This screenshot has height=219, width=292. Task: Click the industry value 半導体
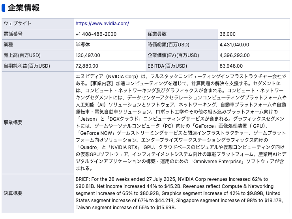[82, 44]
